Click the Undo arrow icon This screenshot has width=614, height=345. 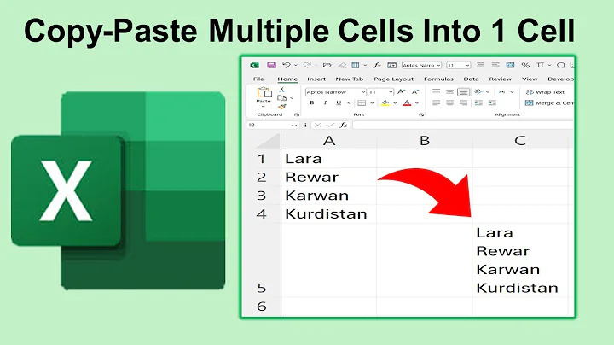(x=287, y=65)
